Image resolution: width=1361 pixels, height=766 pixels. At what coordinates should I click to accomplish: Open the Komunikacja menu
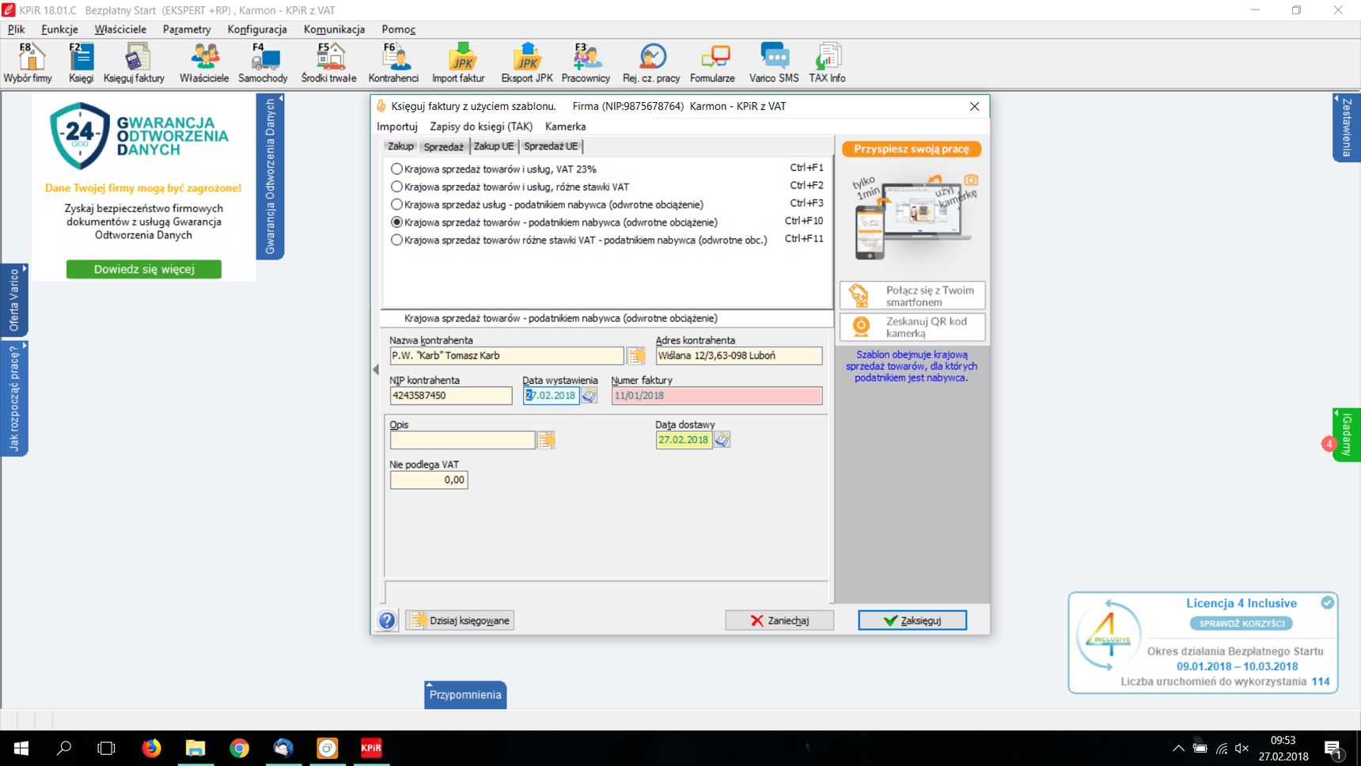tap(334, 29)
